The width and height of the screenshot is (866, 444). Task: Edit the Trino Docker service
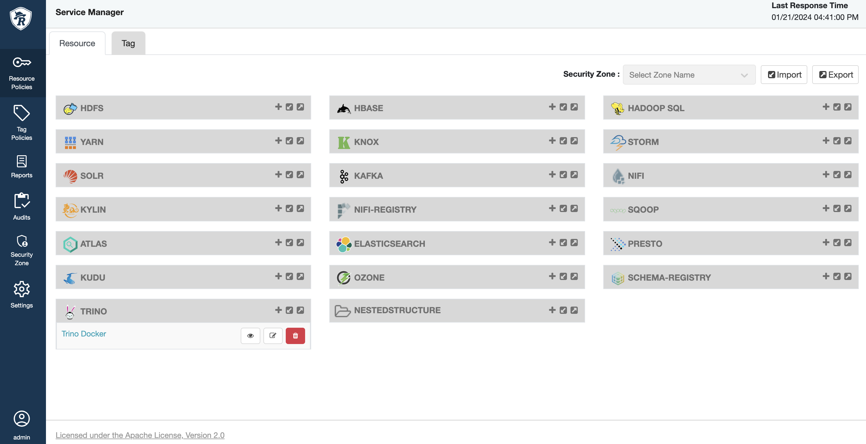273,336
